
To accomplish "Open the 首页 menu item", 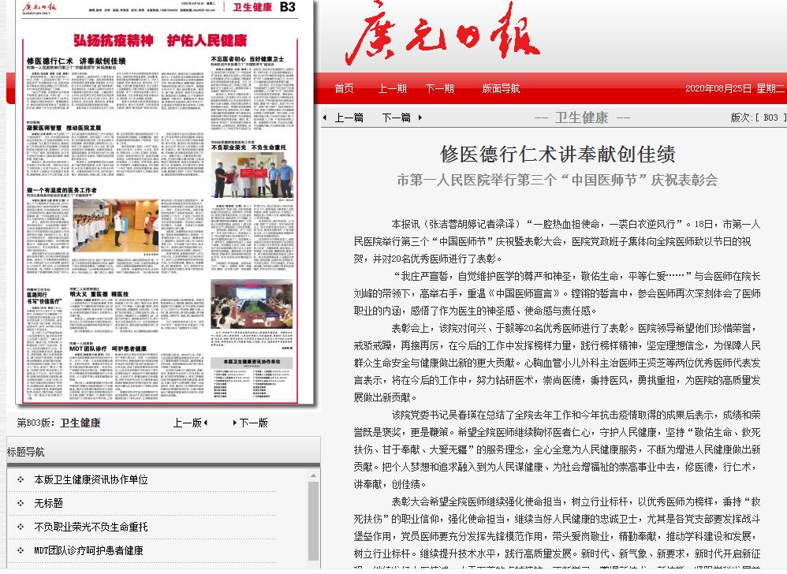I will pos(344,88).
